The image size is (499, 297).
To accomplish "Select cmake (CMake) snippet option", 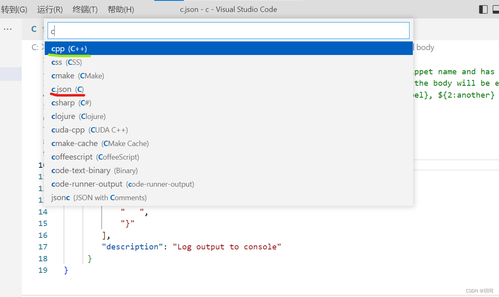I will click(x=229, y=76).
